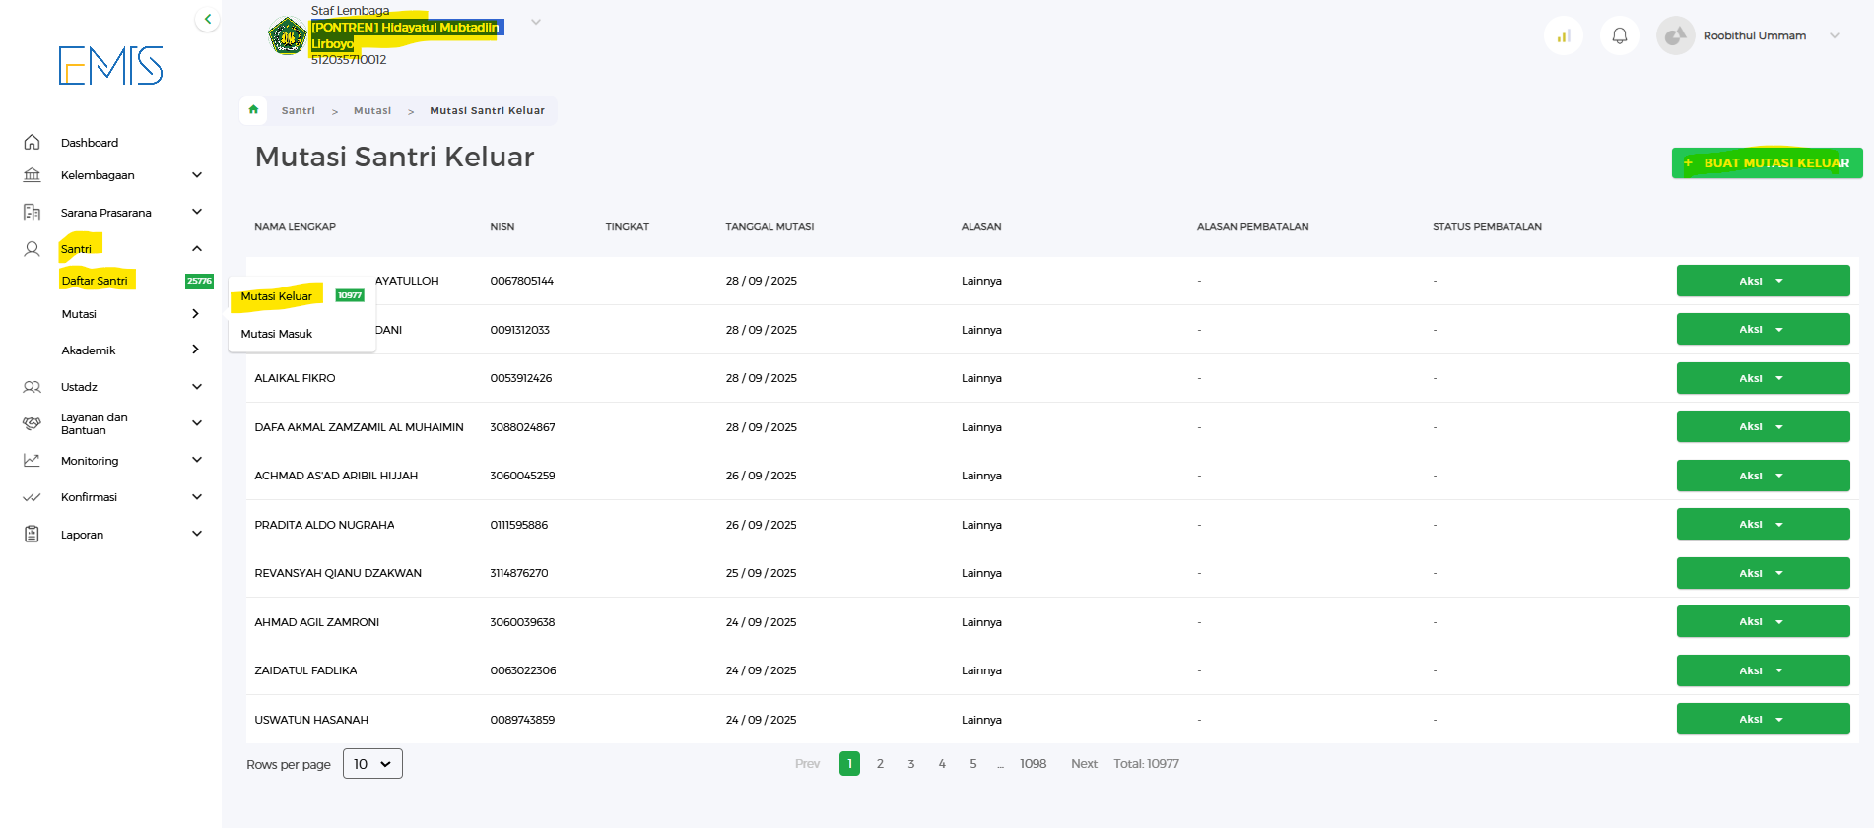Open the institution selector chevron
This screenshot has width=1874, height=828.
(536, 22)
